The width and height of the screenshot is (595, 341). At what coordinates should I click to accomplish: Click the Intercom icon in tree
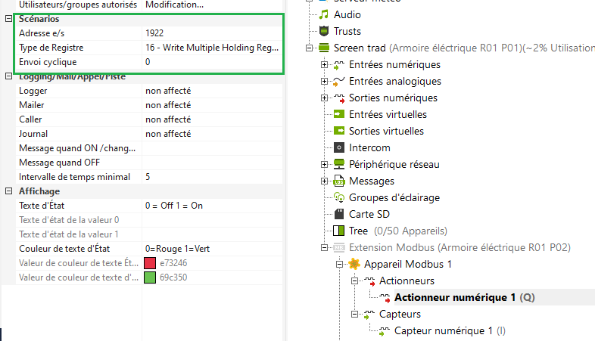pyautogui.click(x=339, y=147)
